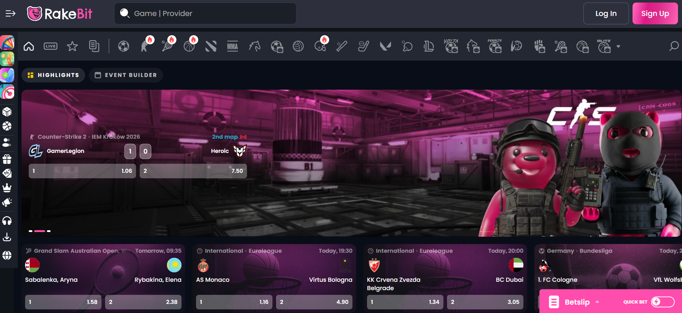Screen dimensions: 682x313
Task: Select the Volta football icon
Action: coord(451,46)
